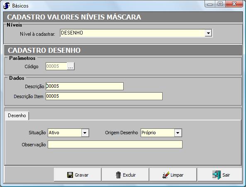Expand the Origem Desenho dropdown arrow
This screenshot has width=246, height=187.
(178, 133)
